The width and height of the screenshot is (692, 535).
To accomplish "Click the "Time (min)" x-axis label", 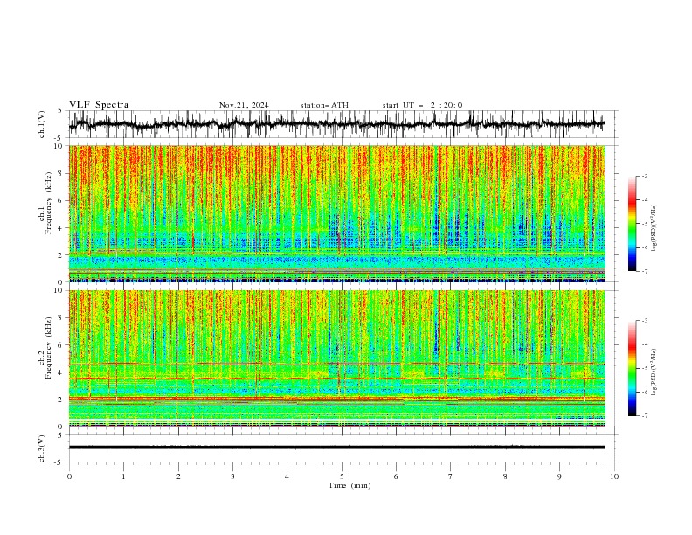I will pyautogui.click(x=349, y=485).
